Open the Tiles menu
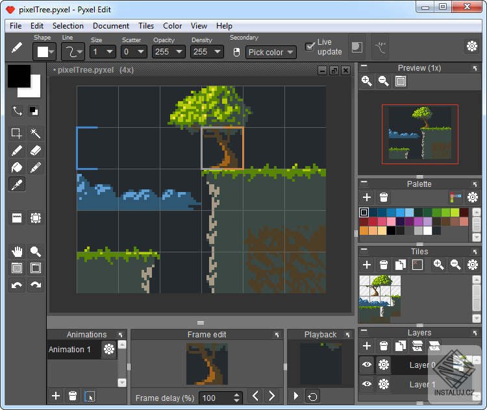The width and height of the screenshot is (487, 410). [146, 26]
